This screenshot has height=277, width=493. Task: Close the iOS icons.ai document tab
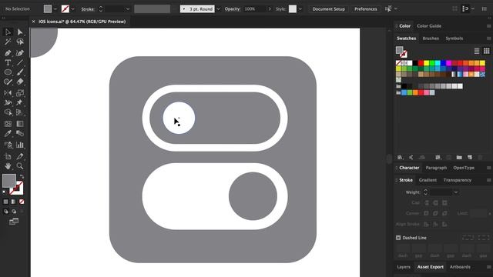click(x=33, y=22)
